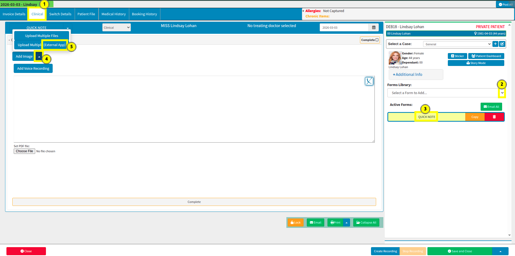Viewport: 515px width, 256px height.
Task: Tick the Complete checkbox
Action: click(377, 40)
